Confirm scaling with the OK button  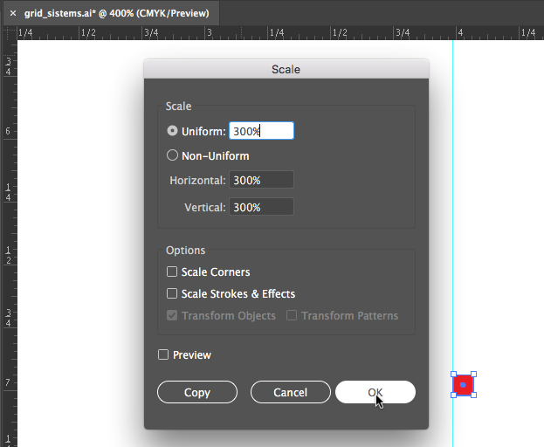(x=375, y=393)
